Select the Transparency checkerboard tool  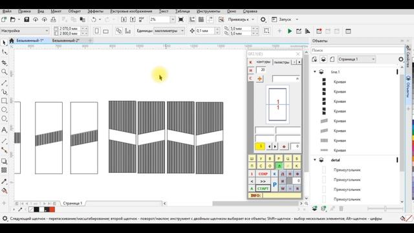pyautogui.click(x=4, y=170)
